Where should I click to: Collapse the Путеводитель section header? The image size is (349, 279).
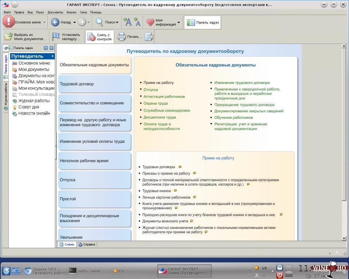pyautogui.click(x=53, y=56)
